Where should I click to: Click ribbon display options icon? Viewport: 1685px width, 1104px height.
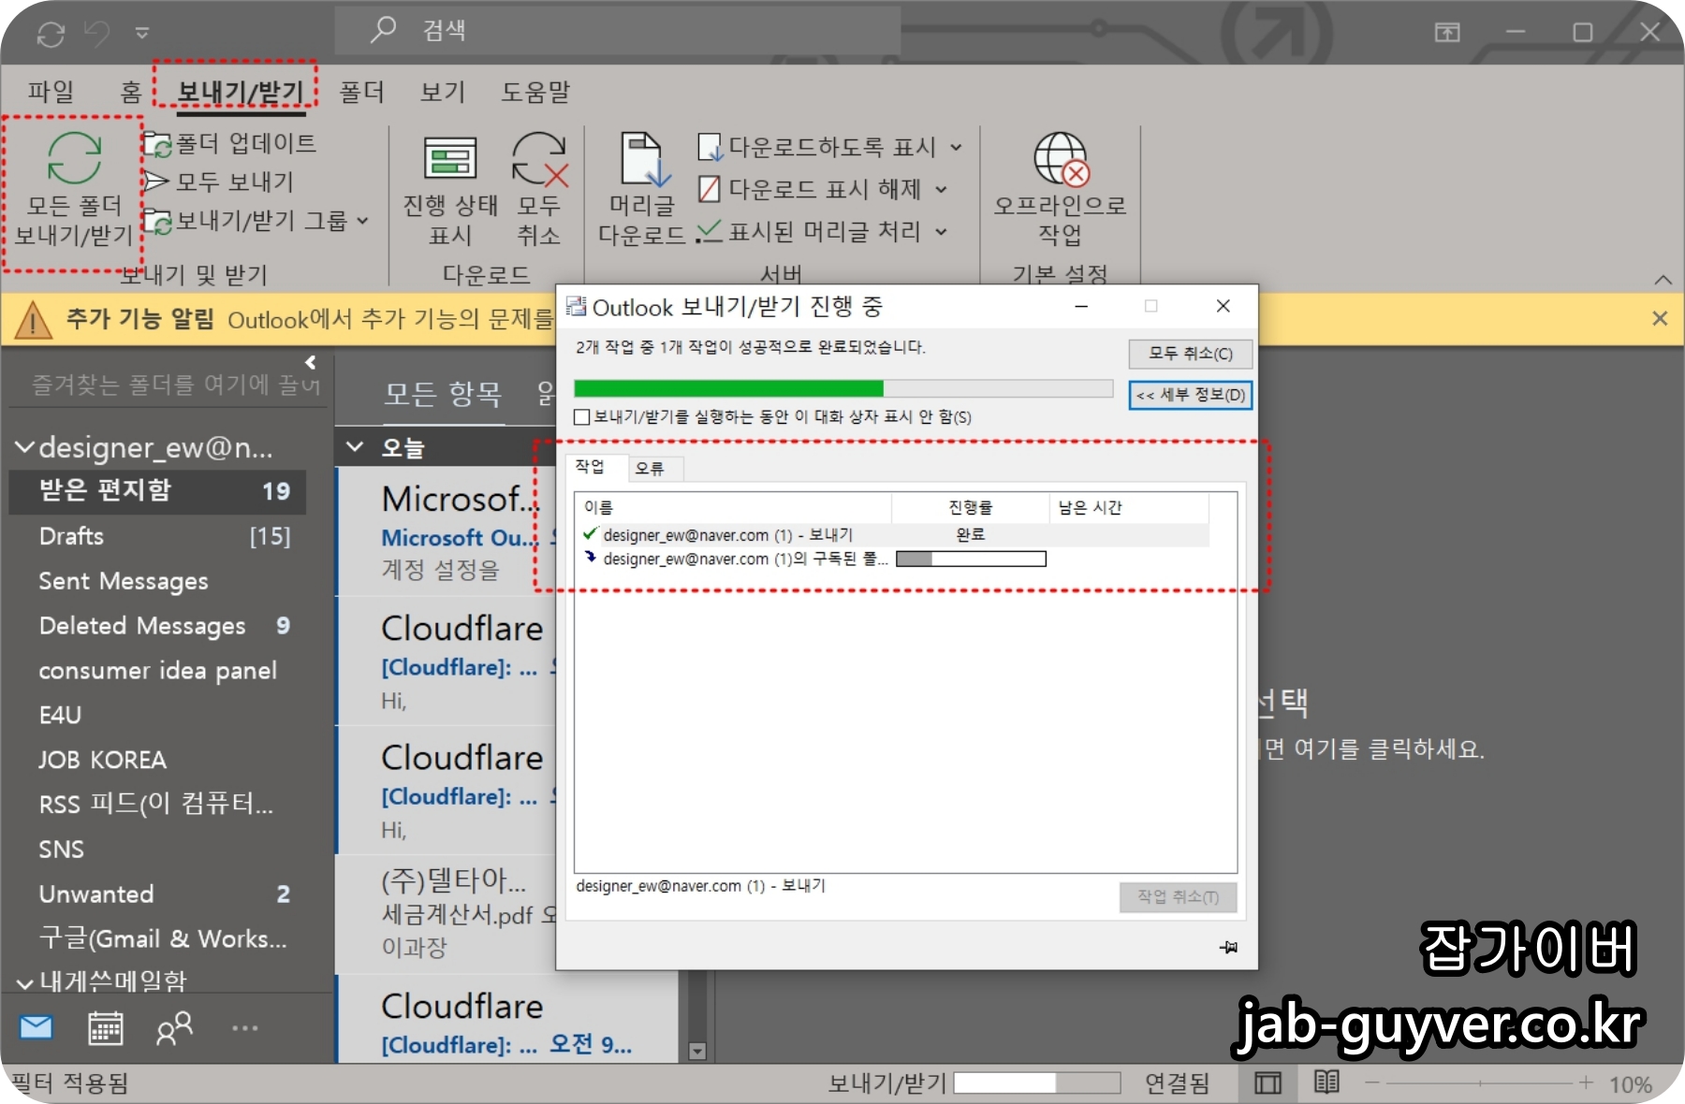coord(1447,33)
